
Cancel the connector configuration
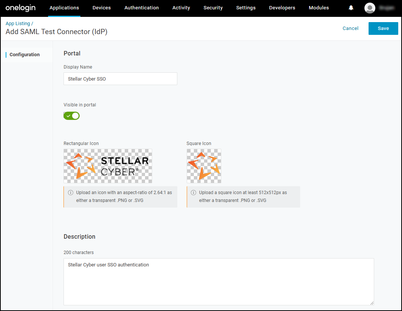pos(350,28)
